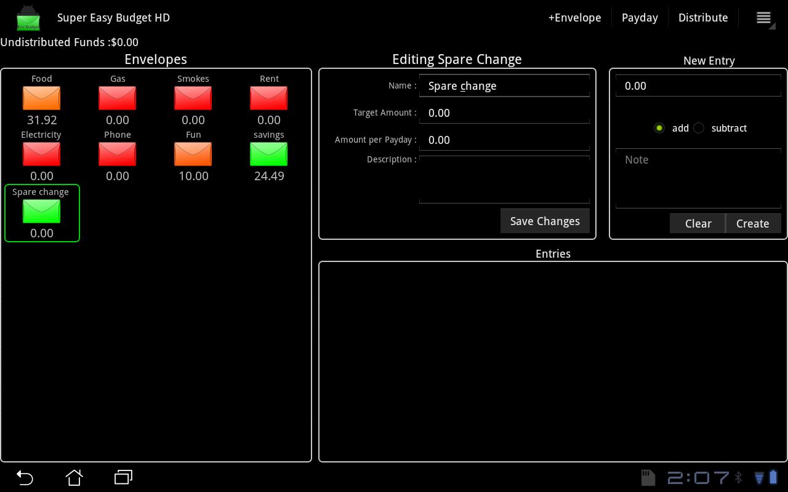Image resolution: width=788 pixels, height=492 pixels.
Task: Click the savings balance 24.49
Action: [269, 176]
